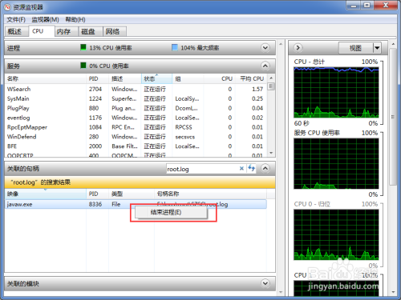Expand the 关联的模块 section chevron

(x=265, y=283)
